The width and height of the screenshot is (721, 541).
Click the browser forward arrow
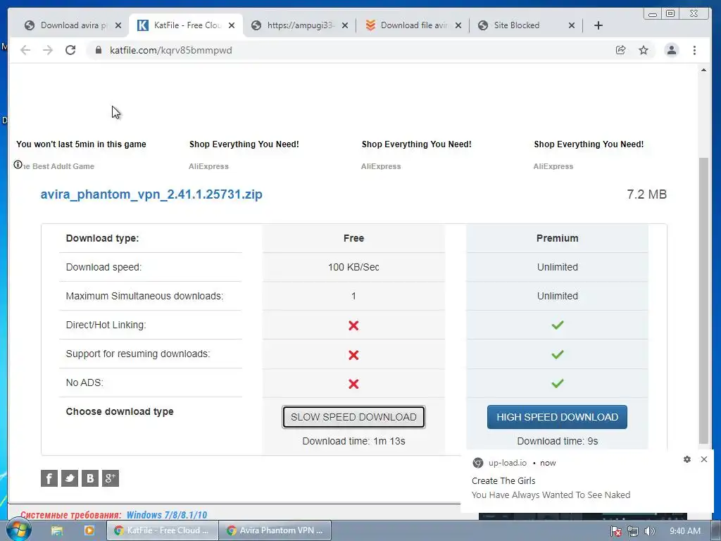[x=48, y=50]
